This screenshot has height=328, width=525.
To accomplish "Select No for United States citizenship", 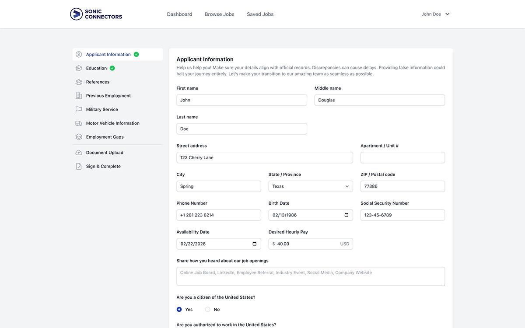I will (208, 309).
